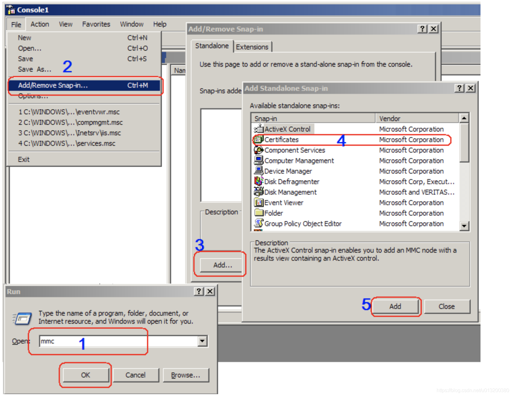Open recent file compmgmt.msc
The height and width of the screenshot is (396, 512).
coord(84,122)
